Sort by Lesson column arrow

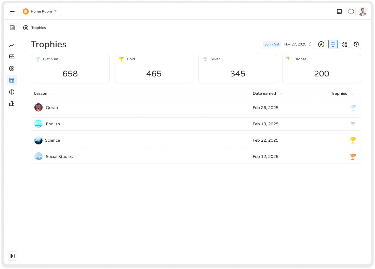click(53, 93)
